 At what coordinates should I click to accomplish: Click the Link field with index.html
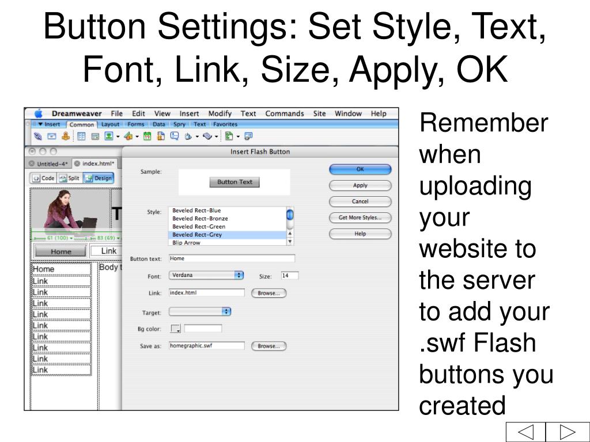click(207, 293)
